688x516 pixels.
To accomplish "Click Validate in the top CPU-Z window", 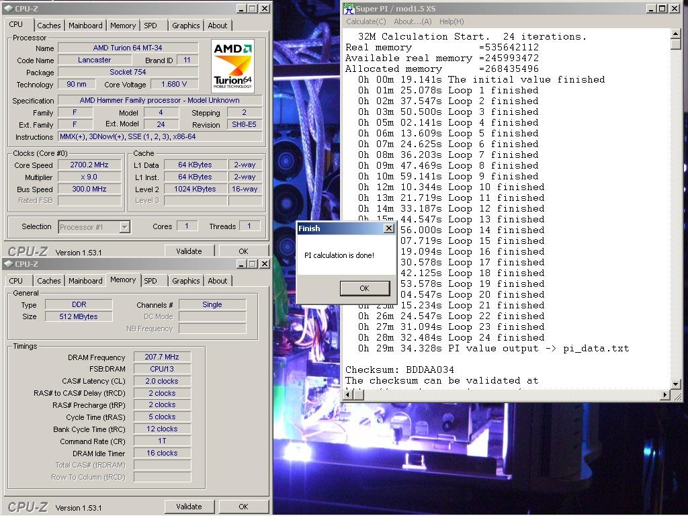I will coord(189,251).
